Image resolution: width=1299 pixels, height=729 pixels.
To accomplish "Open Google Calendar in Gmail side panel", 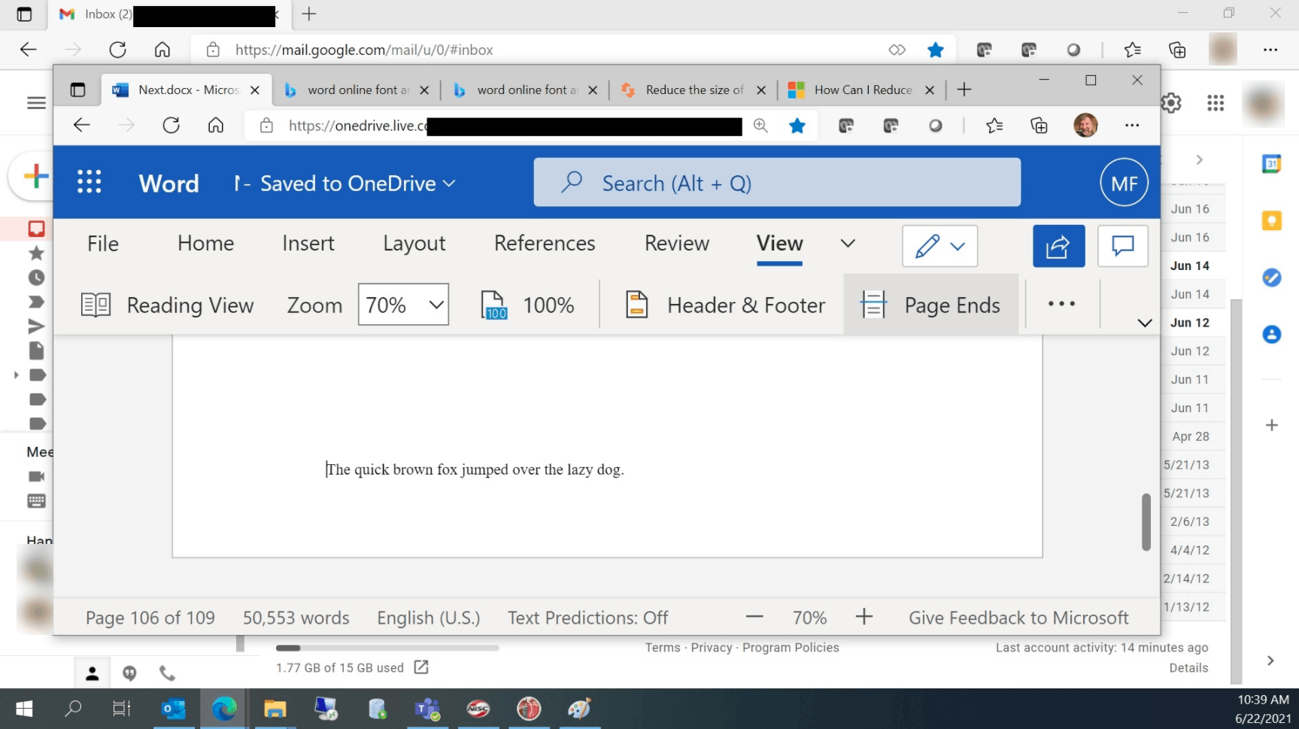I will pos(1271,164).
